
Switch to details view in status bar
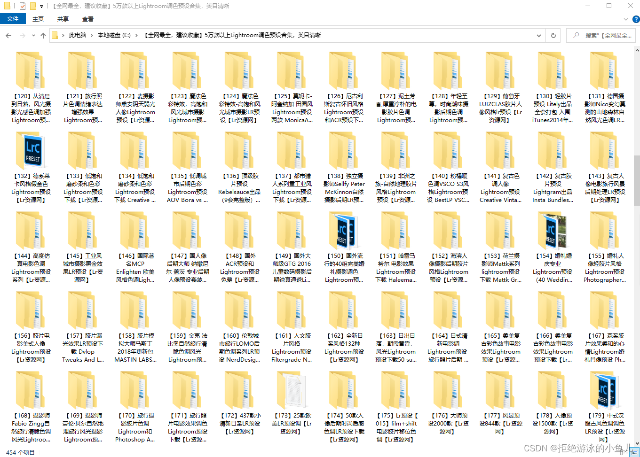(x=625, y=453)
